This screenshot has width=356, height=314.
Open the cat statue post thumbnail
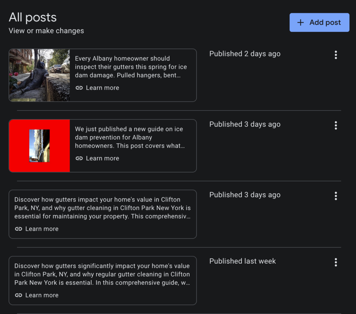click(39, 75)
